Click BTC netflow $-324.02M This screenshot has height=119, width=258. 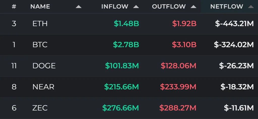click(x=234, y=45)
